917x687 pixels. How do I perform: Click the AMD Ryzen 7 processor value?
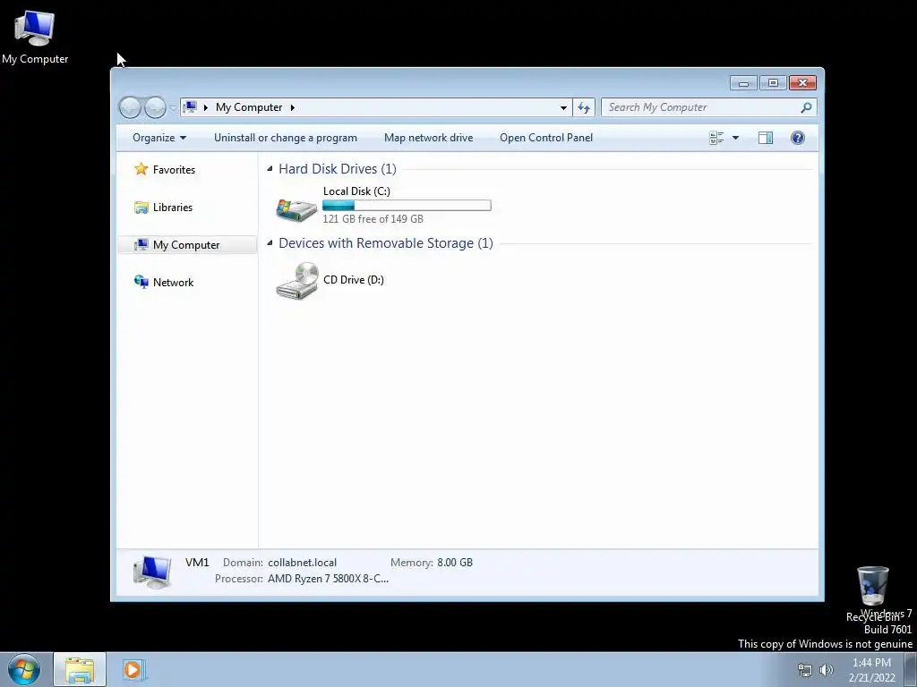point(328,579)
